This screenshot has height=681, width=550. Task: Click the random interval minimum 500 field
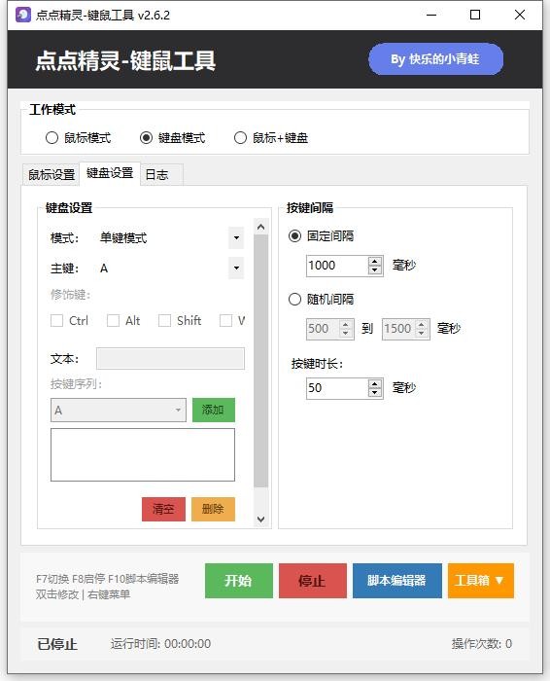click(x=324, y=329)
